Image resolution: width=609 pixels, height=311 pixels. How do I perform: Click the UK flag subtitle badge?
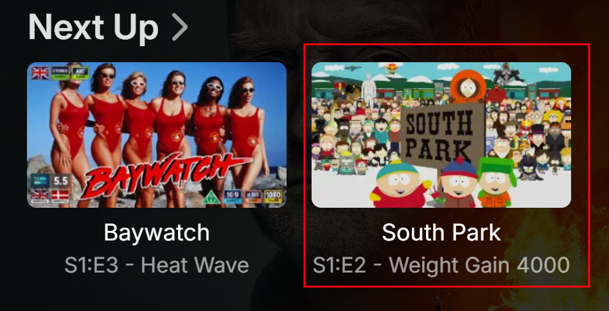pyautogui.click(x=40, y=196)
